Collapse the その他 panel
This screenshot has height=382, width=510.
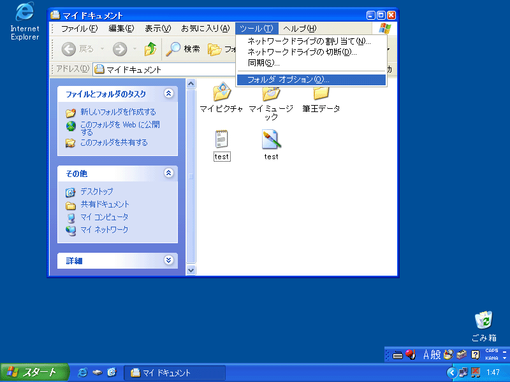click(x=168, y=173)
